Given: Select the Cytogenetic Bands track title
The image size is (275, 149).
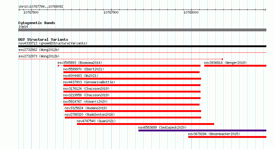Looking at the screenshot, I should pyautogui.click(x=37, y=23).
